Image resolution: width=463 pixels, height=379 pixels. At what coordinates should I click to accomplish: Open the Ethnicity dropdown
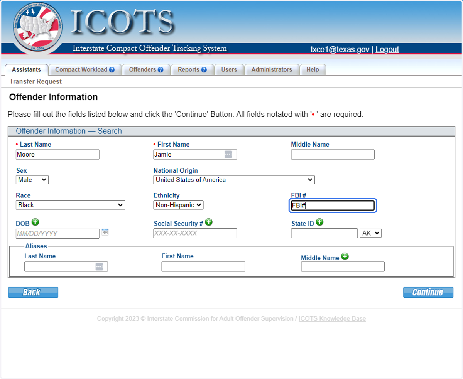(178, 205)
